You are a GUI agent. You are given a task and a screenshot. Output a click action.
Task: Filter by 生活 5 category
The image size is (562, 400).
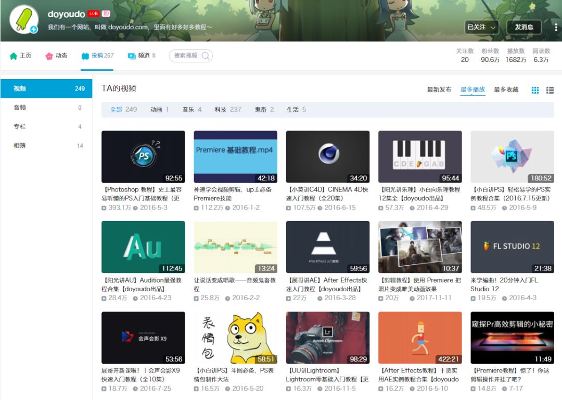297,110
